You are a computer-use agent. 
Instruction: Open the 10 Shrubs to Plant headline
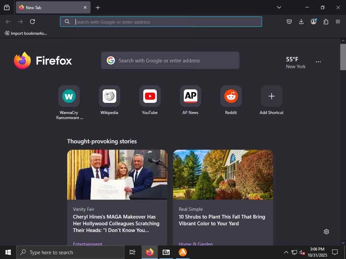click(x=222, y=220)
